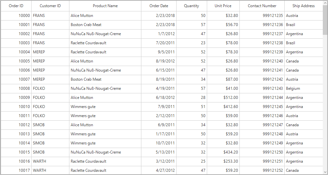Viewport: 328px width, 175px height.
Task: Click the Unit Price column header
Action: [x=223, y=6]
